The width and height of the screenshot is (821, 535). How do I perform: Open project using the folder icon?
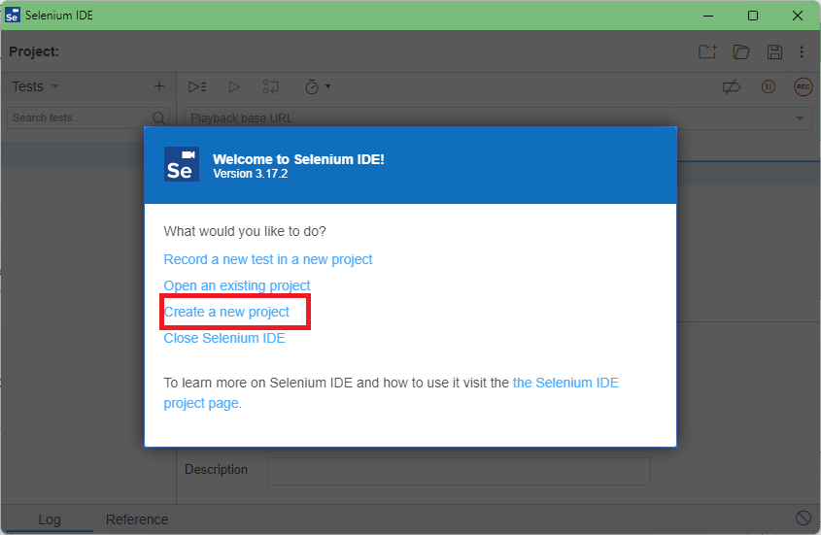pos(741,51)
